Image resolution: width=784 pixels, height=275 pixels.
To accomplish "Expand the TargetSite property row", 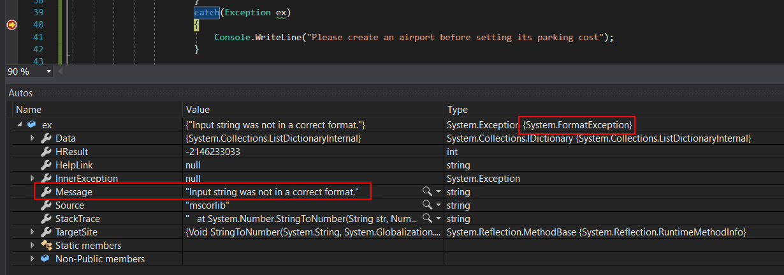I will click(x=33, y=232).
